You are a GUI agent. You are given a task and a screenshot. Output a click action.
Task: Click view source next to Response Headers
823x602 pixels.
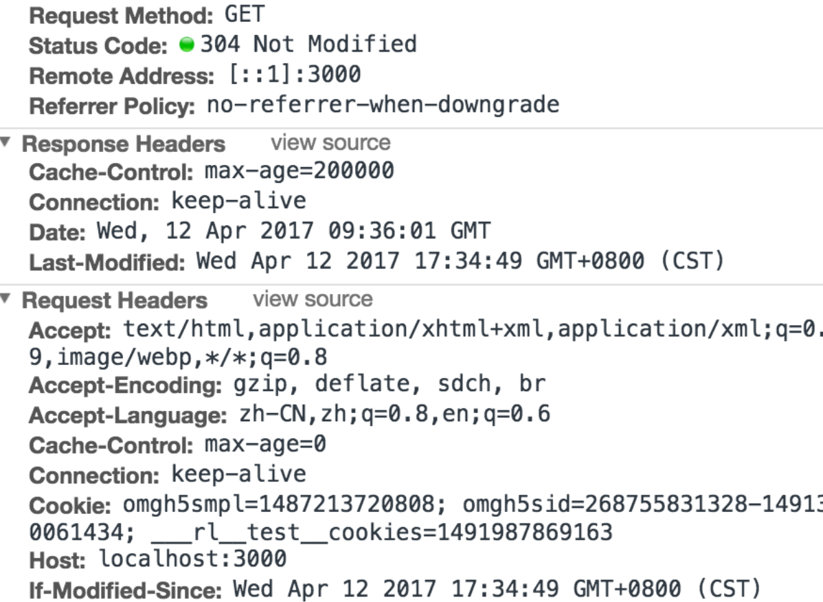point(330,143)
